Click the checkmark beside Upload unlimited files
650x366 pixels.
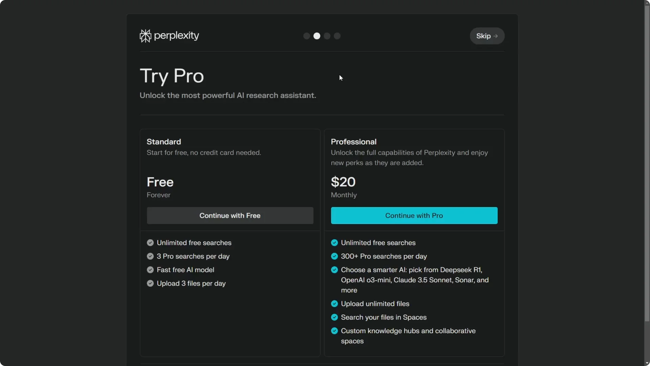[335, 304]
